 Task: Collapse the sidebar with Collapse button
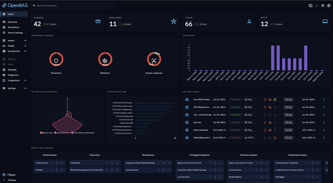click(12, 180)
